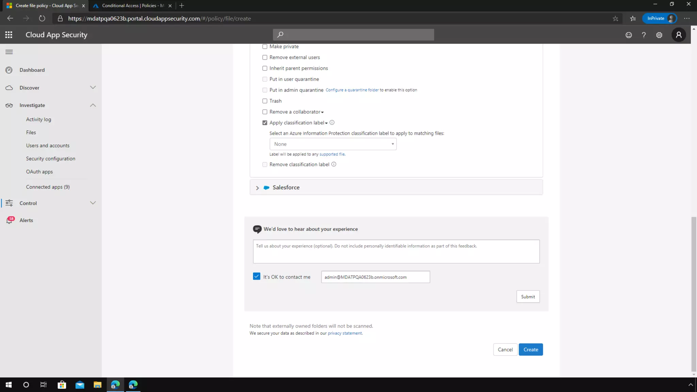
Task: Open the settings gear icon
Action: 659,35
